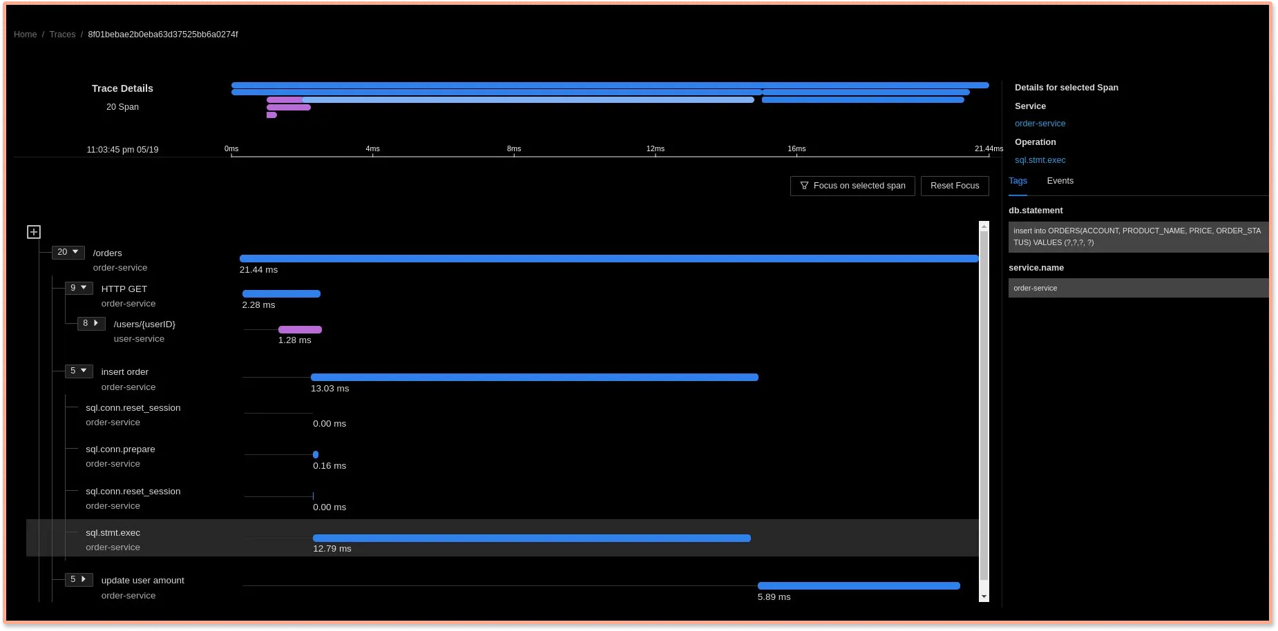Click the update user amount span name
1278x631 pixels.
pos(142,581)
